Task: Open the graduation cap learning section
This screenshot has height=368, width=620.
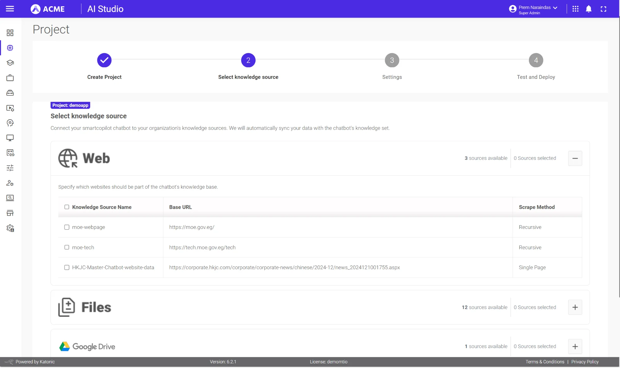Action: 10,63
